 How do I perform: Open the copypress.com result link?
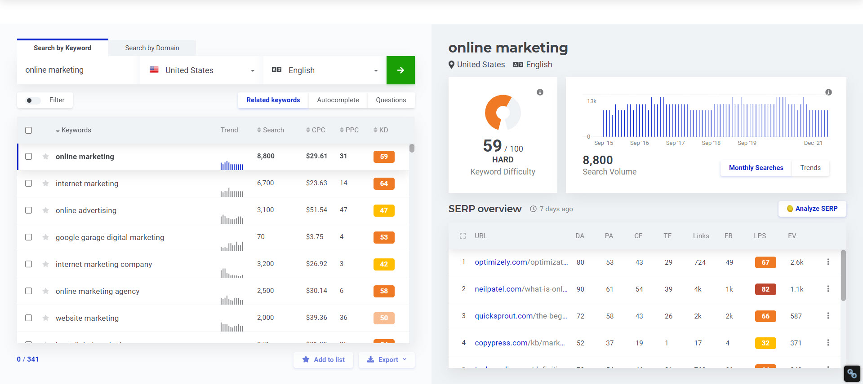(x=519, y=343)
